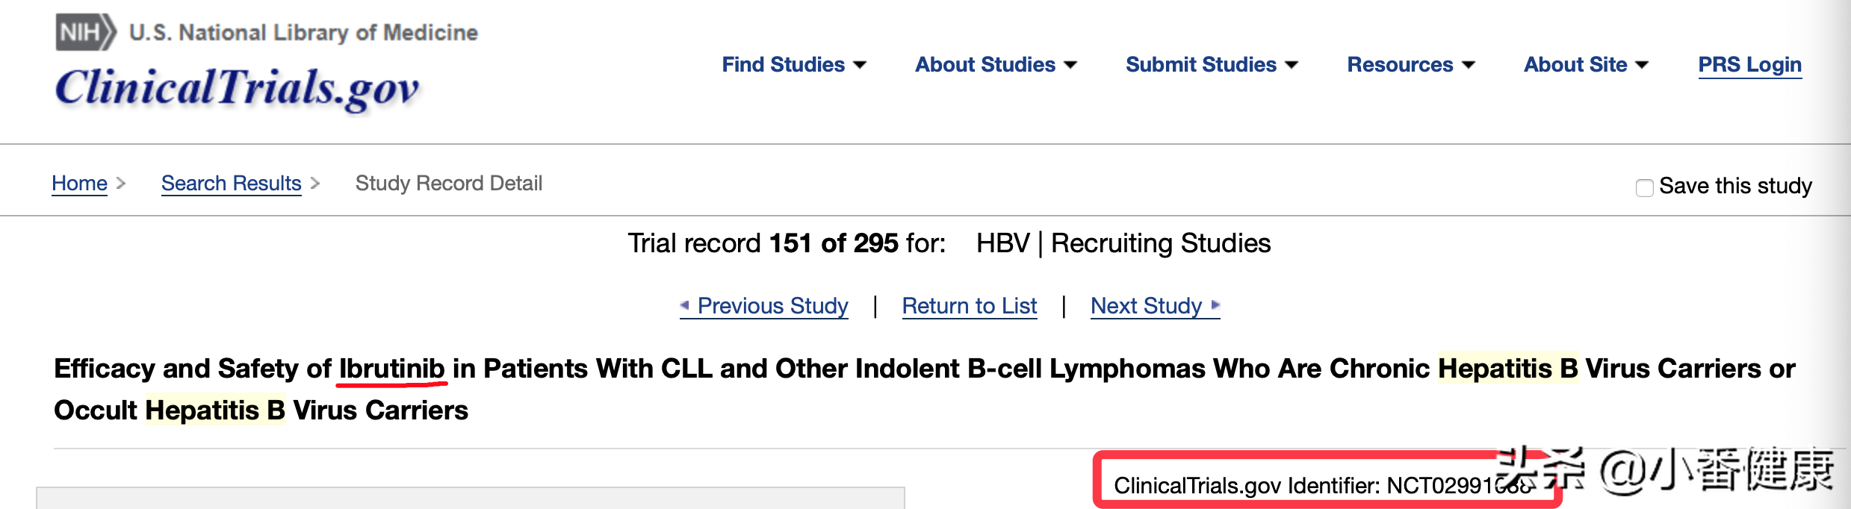Open the Resources dropdown arrow

pos(1469,65)
